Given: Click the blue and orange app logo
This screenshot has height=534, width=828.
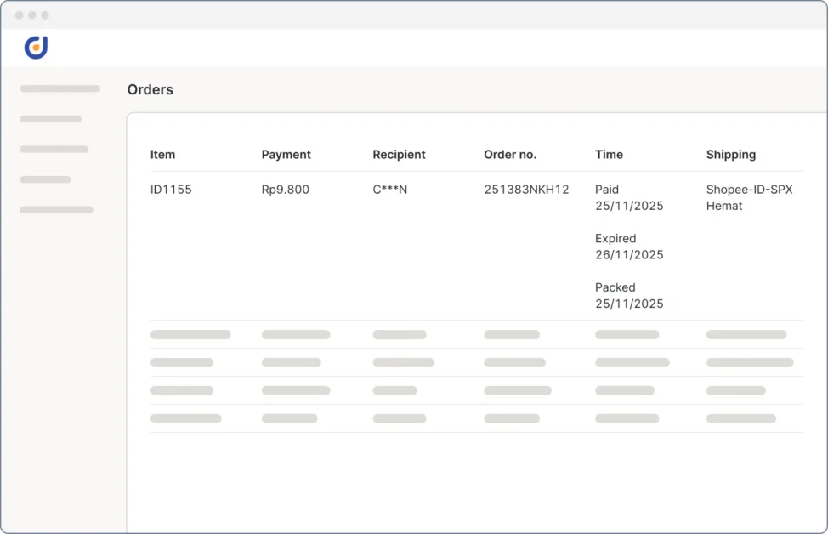Looking at the screenshot, I should (x=36, y=48).
